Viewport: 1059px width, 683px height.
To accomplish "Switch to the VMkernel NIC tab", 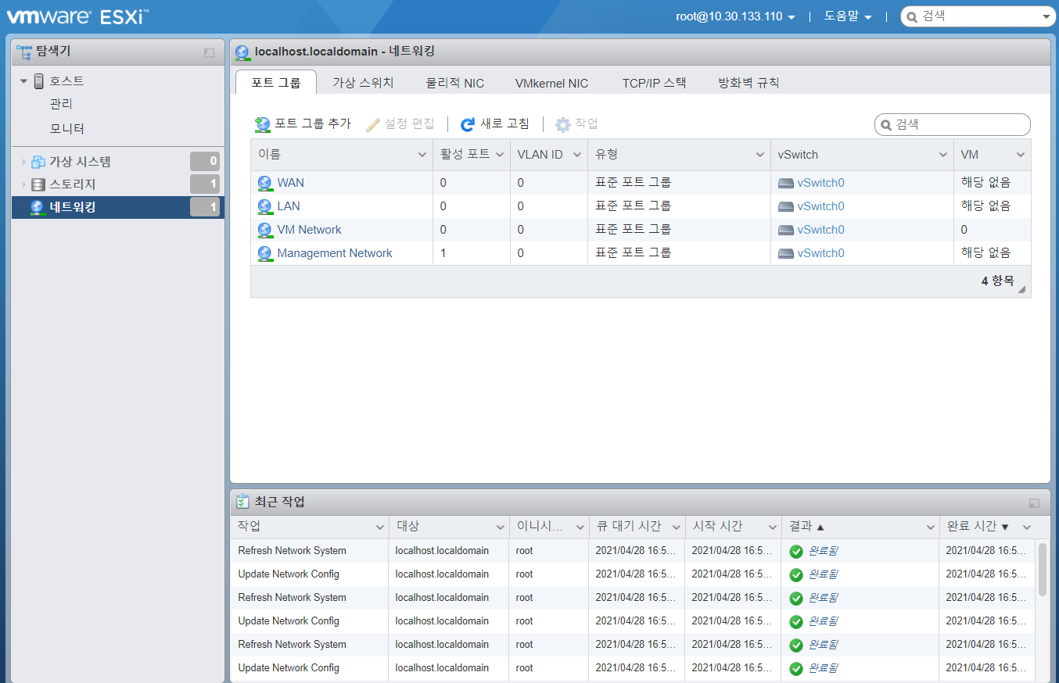I will click(551, 83).
